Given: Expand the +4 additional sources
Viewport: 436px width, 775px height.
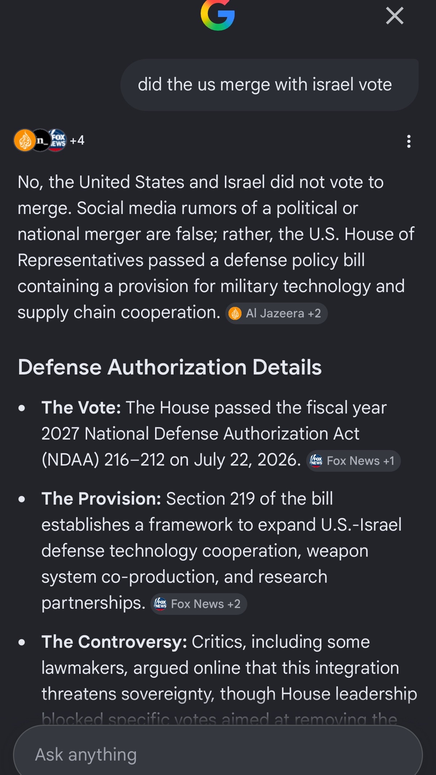Looking at the screenshot, I should pyautogui.click(x=77, y=140).
